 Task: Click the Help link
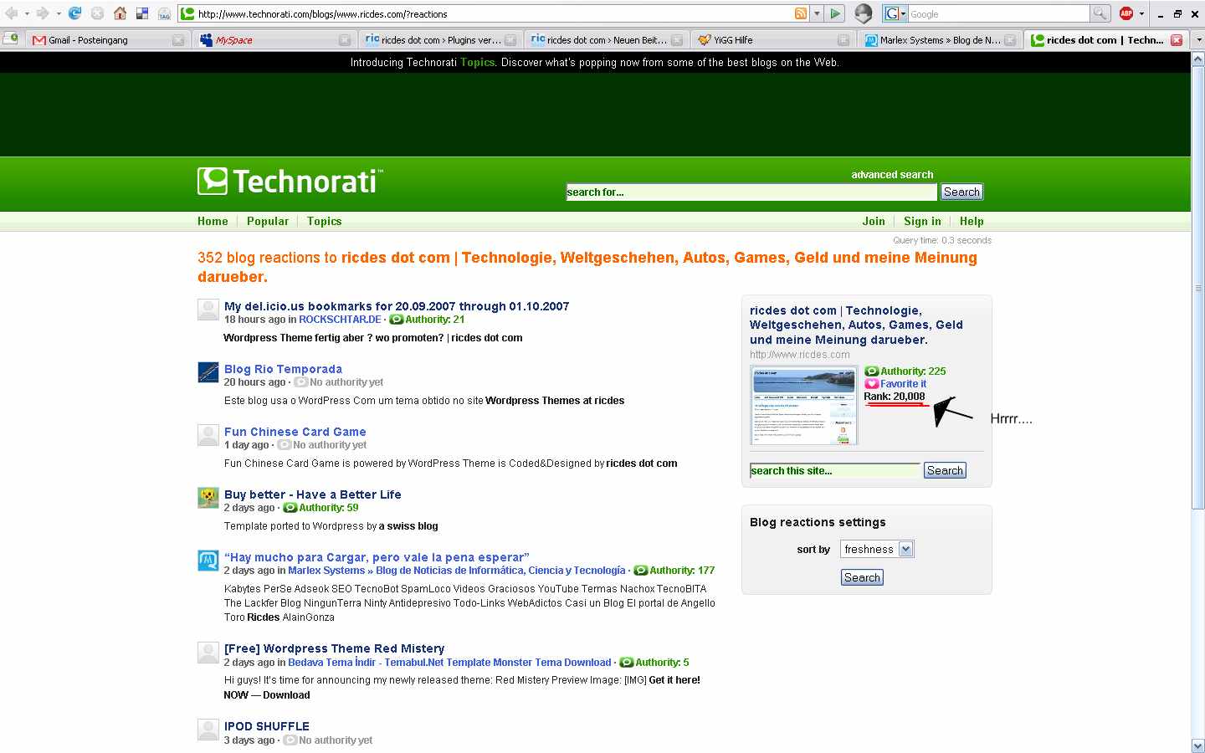tap(972, 221)
